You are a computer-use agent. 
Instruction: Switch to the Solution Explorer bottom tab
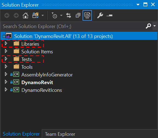[x=21, y=134]
